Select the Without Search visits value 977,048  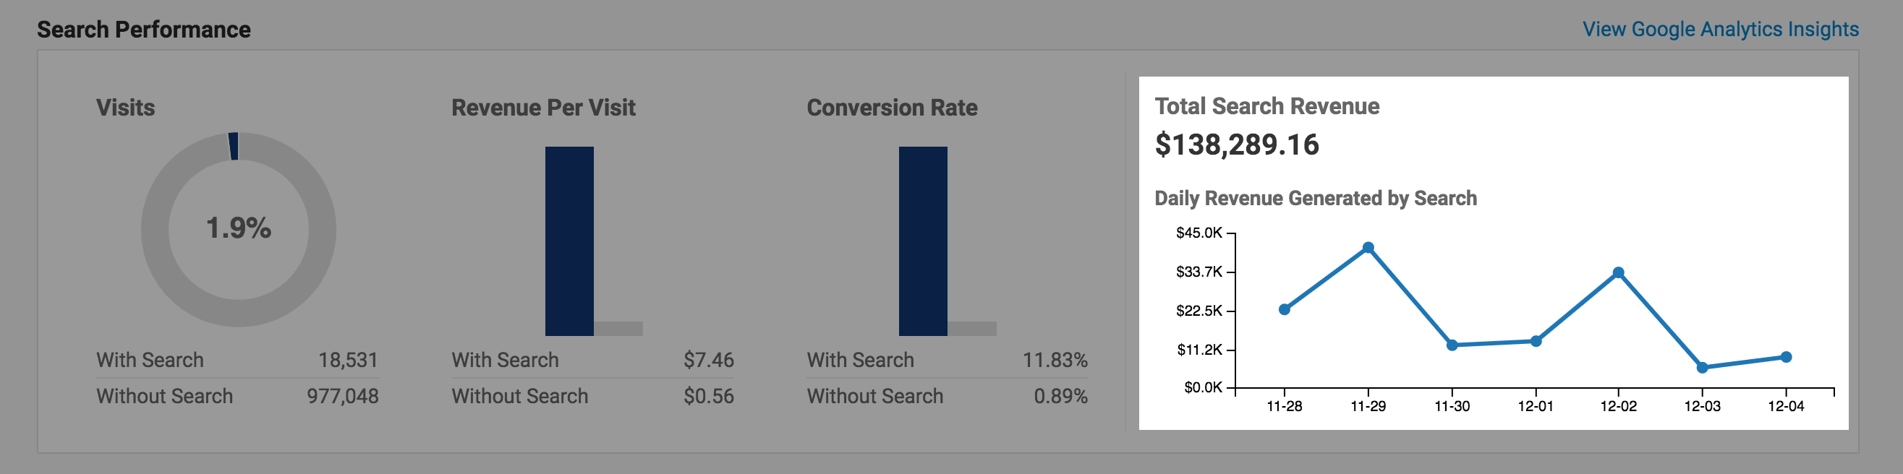(x=343, y=397)
